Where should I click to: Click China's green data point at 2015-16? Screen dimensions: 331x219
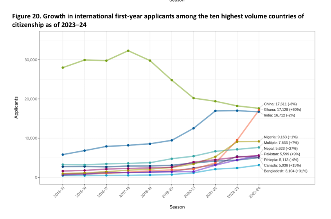pos(85,60)
